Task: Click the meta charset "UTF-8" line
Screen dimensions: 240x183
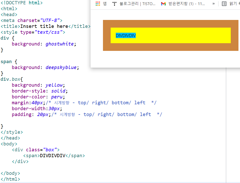Action: [x=32, y=20]
